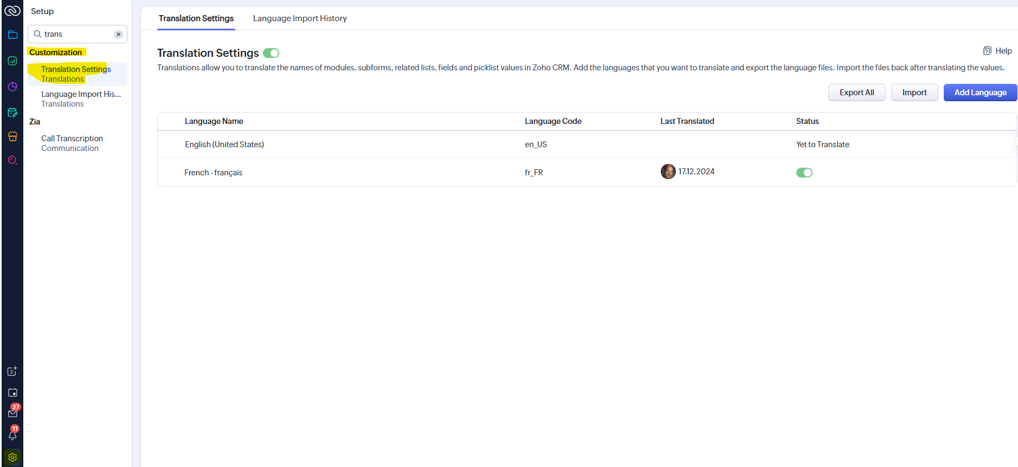Viewport: 1018px width, 467px height.
Task: Open the green bar chart reports icon
Action: pyautogui.click(x=12, y=61)
